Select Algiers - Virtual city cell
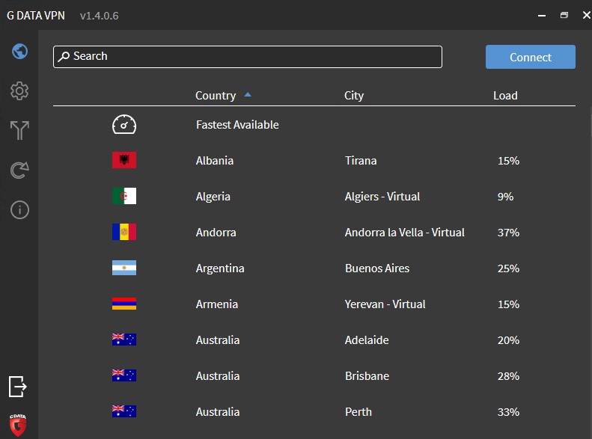The width and height of the screenshot is (592, 439). point(382,197)
